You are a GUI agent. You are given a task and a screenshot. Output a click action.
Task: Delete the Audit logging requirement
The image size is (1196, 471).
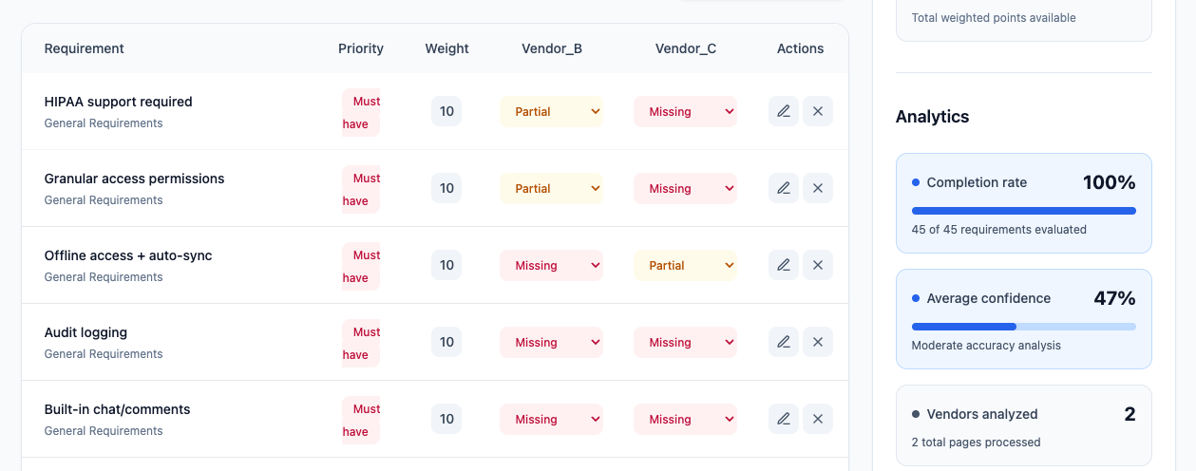coord(818,342)
